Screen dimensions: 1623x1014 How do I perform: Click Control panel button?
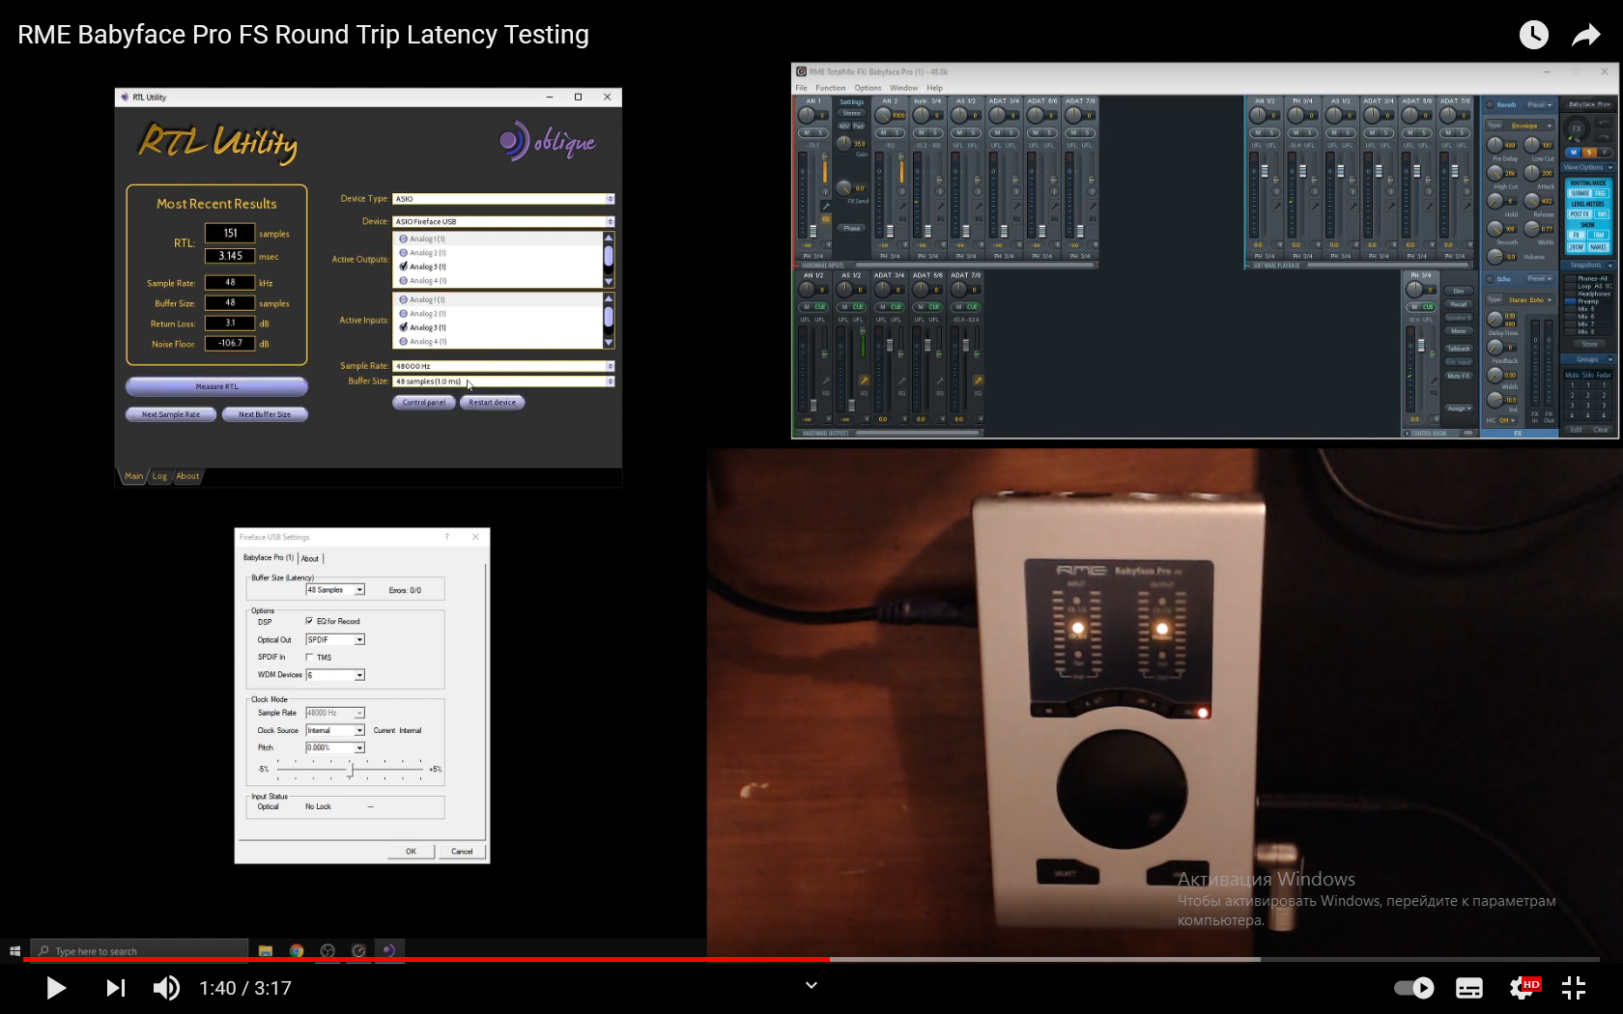424,403
